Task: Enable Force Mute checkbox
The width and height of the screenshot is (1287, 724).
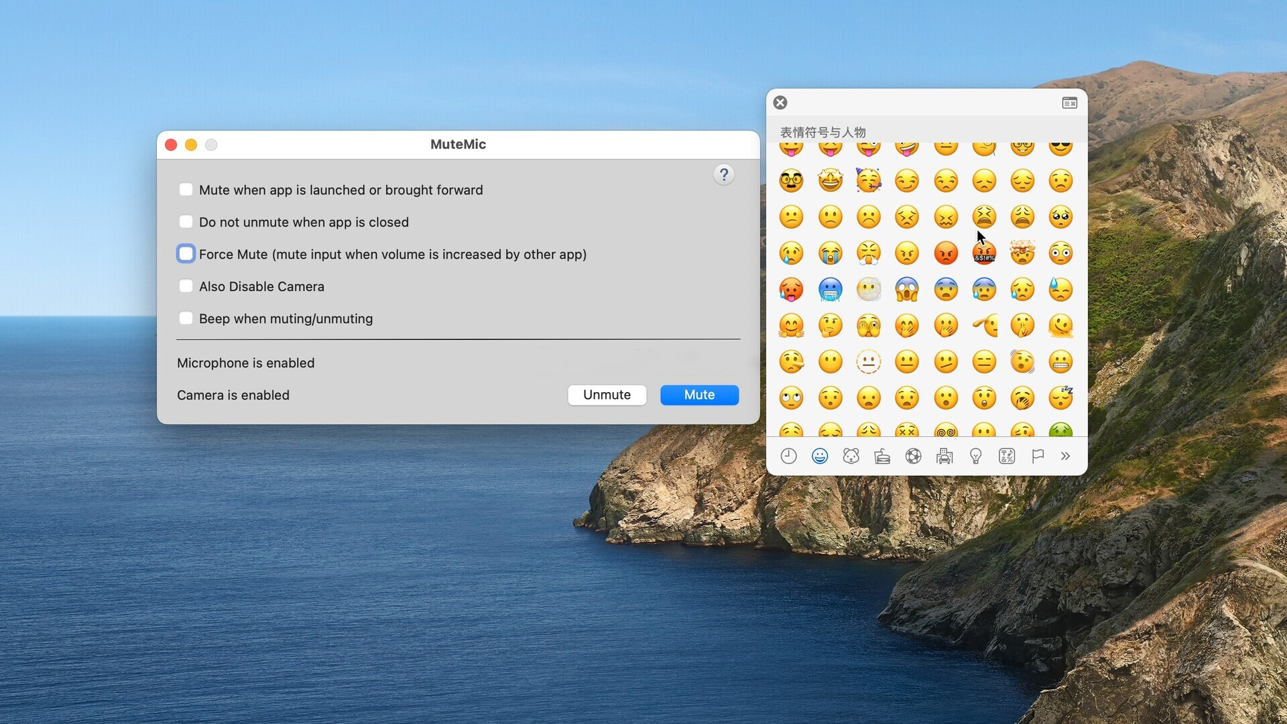Action: [185, 253]
